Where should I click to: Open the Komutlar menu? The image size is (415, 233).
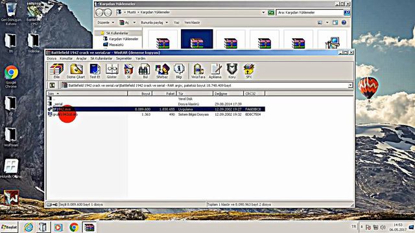[66, 58]
